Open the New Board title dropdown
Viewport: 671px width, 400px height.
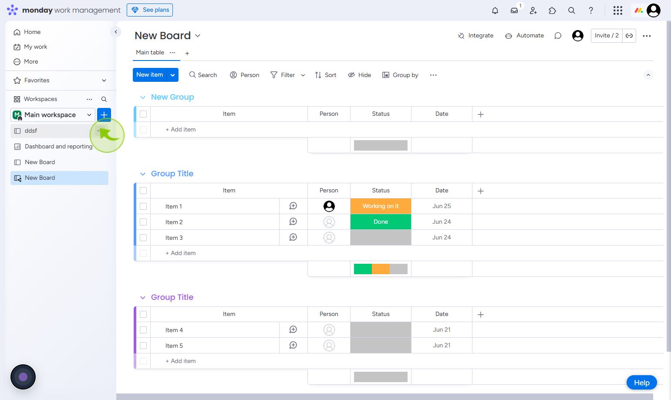pyautogui.click(x=198, y=36)
